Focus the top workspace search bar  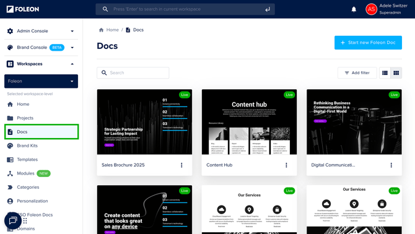[185, 9]
